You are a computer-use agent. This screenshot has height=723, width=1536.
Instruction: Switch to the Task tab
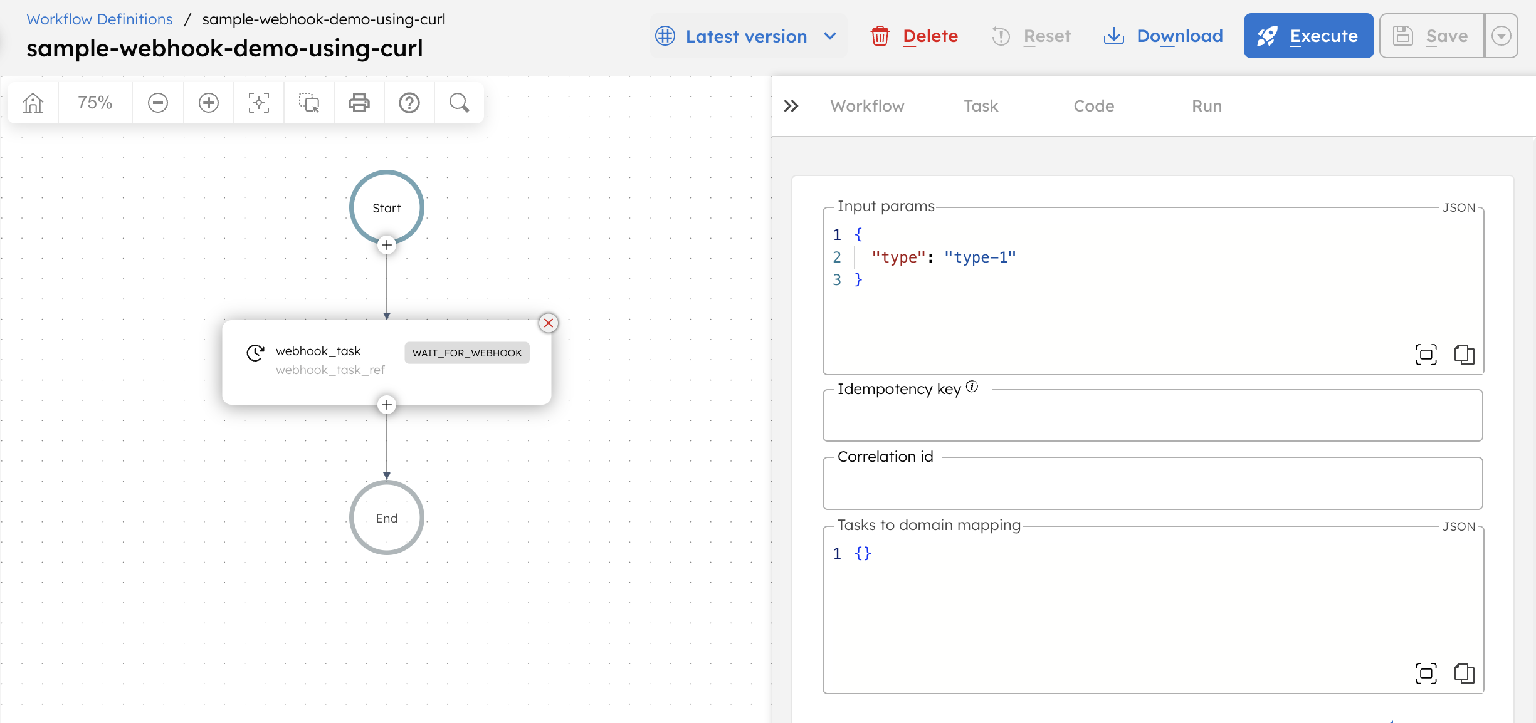981,106
